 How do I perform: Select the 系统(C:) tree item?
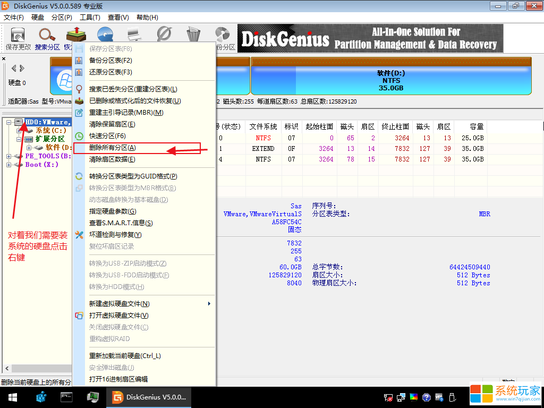(50, 131)
